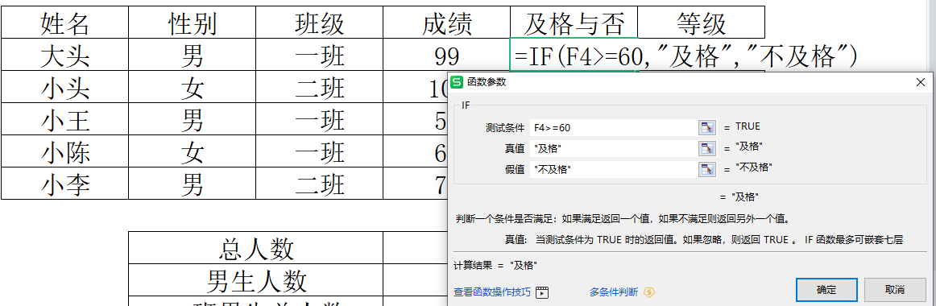Image resolution: width=936 pixels, height=306 pixels.
Task: Select 小王's gender cell 男
Action: click(x=192, y=119)
